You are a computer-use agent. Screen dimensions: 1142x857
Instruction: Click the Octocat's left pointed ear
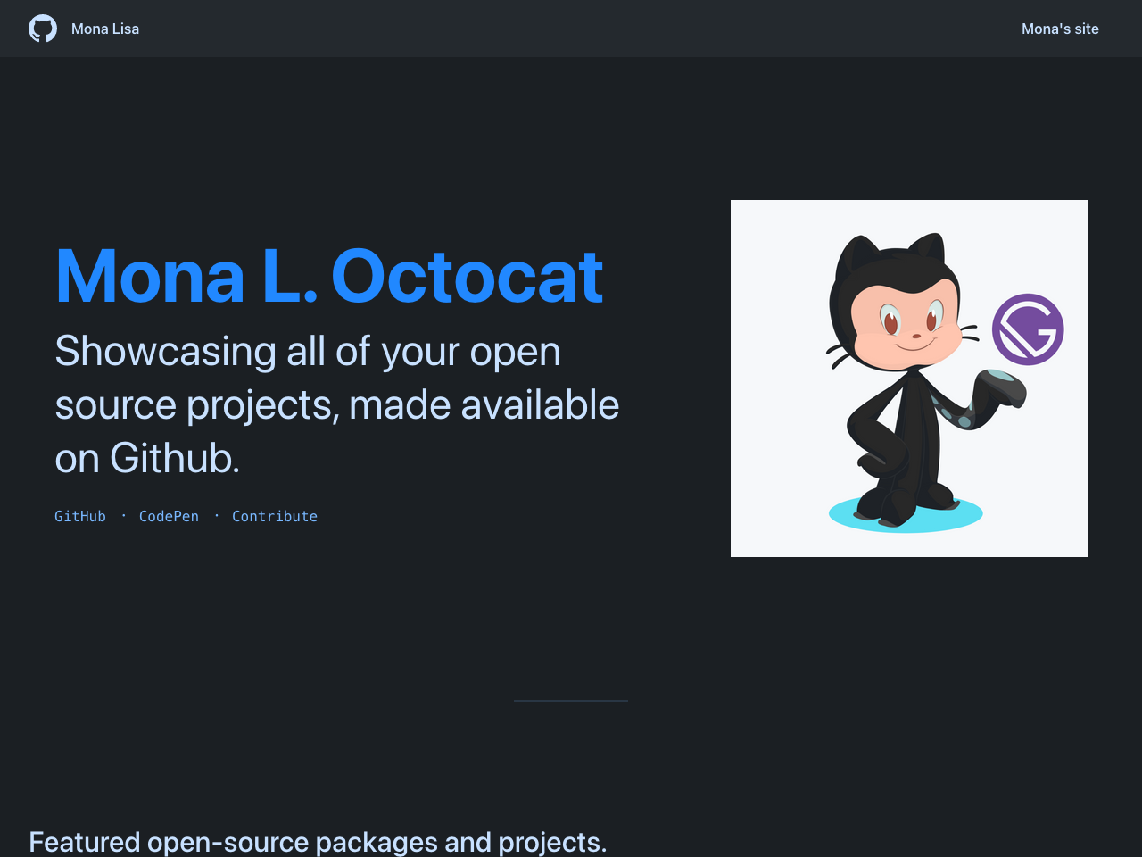tap(858, 252)
